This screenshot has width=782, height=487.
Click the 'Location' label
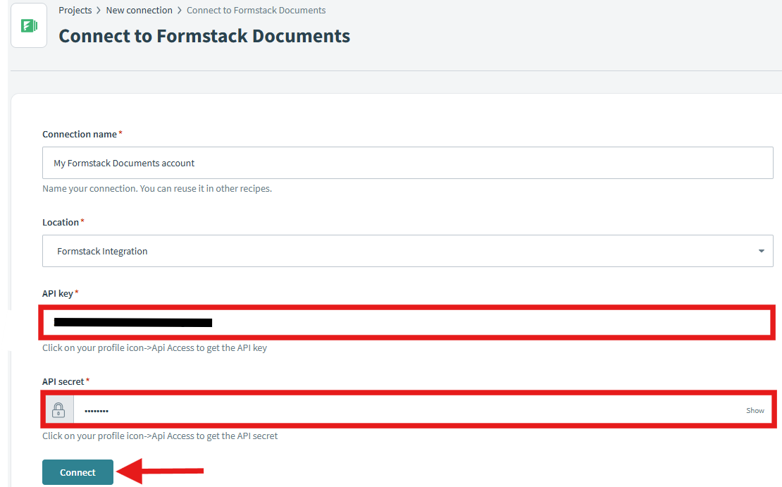click(61, 222)
